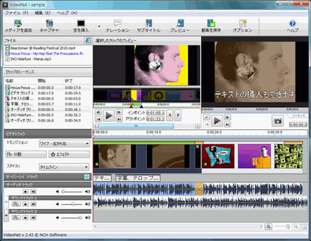Step forward one frame in clip preview
Image resolution: width=311 pixels, height=241 pixels.
(x=119, y=113)
